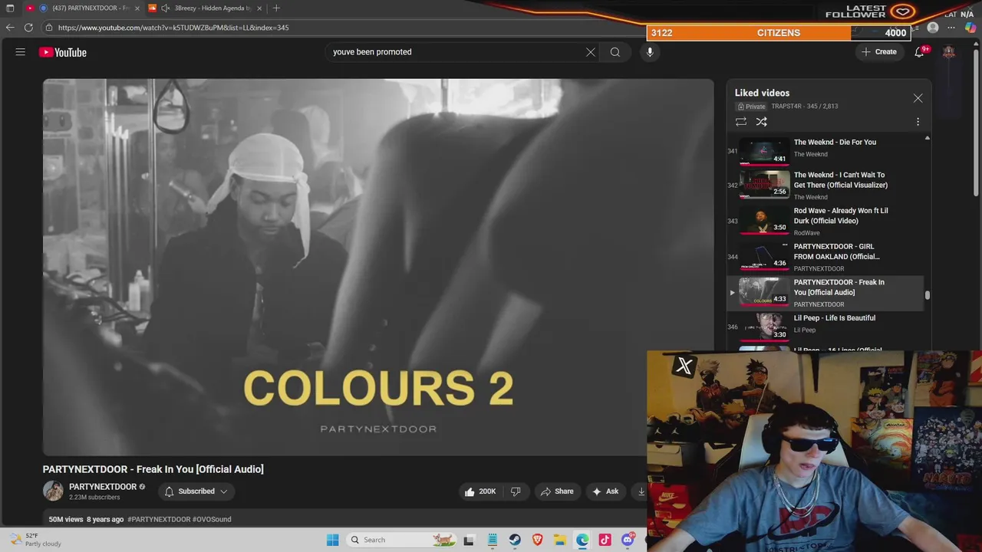Screen dimensions: 982x552
Task: Open Brave browser from taskbar
Action: [537, 540]
